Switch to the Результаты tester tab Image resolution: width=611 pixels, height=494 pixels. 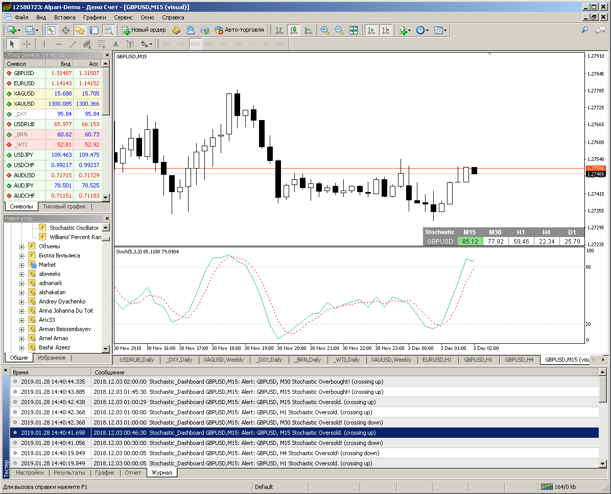coord(69,473)
